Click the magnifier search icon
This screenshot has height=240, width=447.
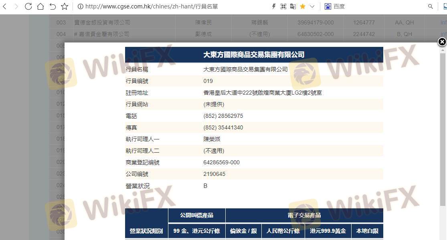point(431,6)
